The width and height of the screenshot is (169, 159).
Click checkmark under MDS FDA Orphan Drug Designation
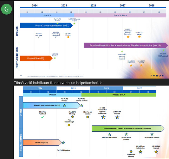click(55, 38)
